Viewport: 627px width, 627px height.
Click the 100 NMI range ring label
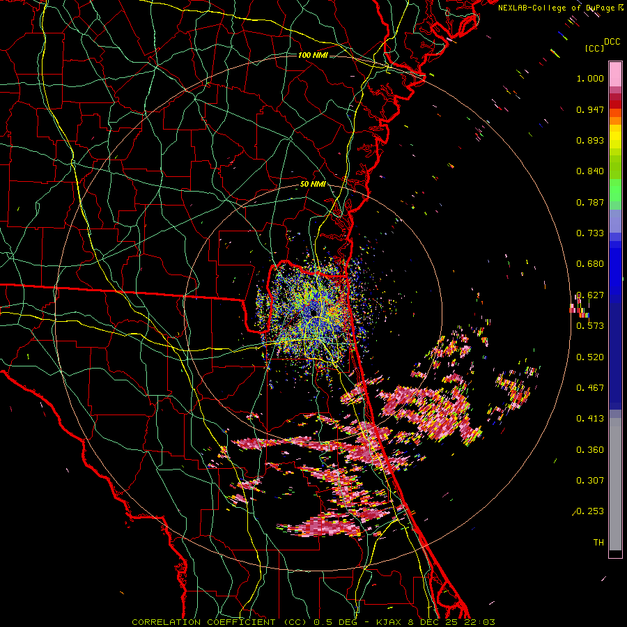[x=313, y=55]
